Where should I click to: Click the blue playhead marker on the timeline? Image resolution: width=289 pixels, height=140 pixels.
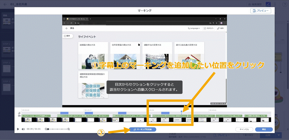[x=181, y=111]
